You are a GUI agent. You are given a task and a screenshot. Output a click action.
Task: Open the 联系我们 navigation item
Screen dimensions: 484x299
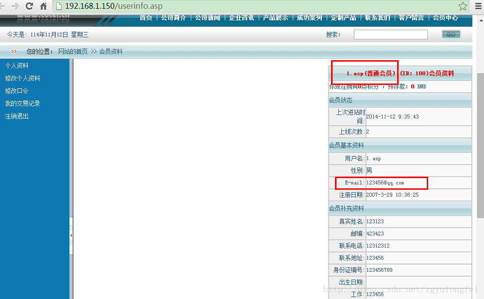(377, 17)
